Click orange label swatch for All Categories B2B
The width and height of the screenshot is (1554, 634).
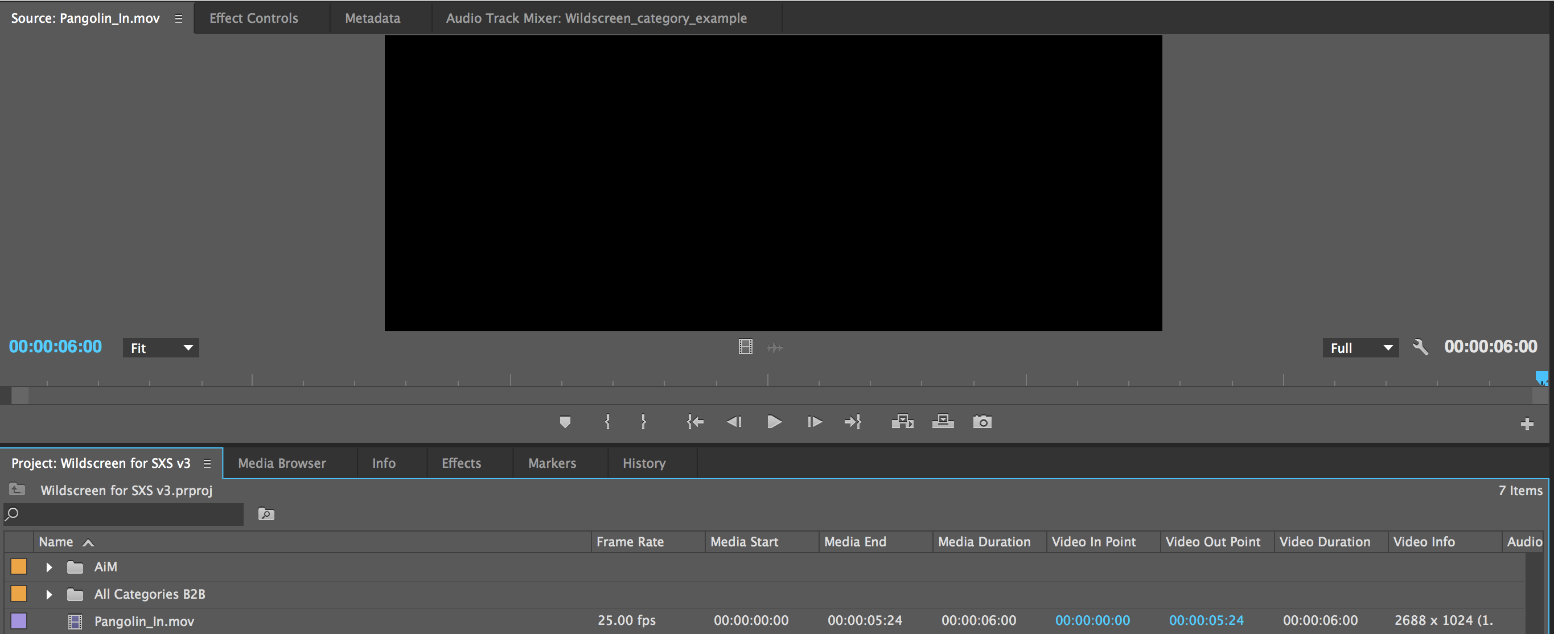[x=19, y=594]
